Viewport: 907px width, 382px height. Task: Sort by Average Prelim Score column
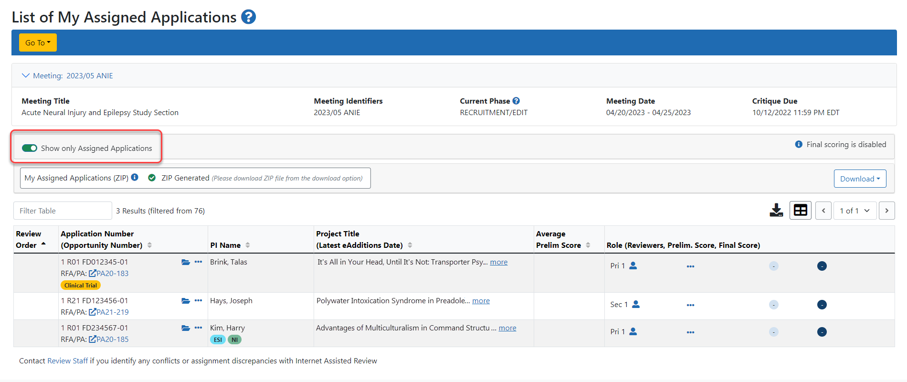click(588, 245)
